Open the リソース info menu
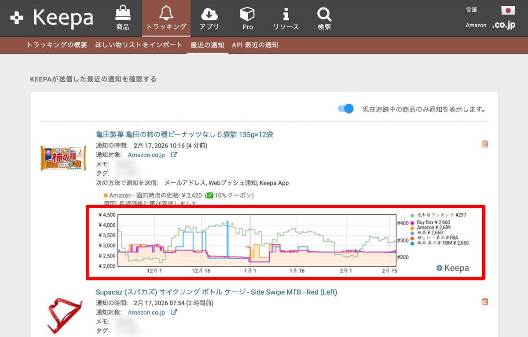 click(286, 18)
